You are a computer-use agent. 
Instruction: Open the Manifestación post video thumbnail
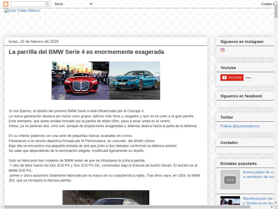click(230, 200)
